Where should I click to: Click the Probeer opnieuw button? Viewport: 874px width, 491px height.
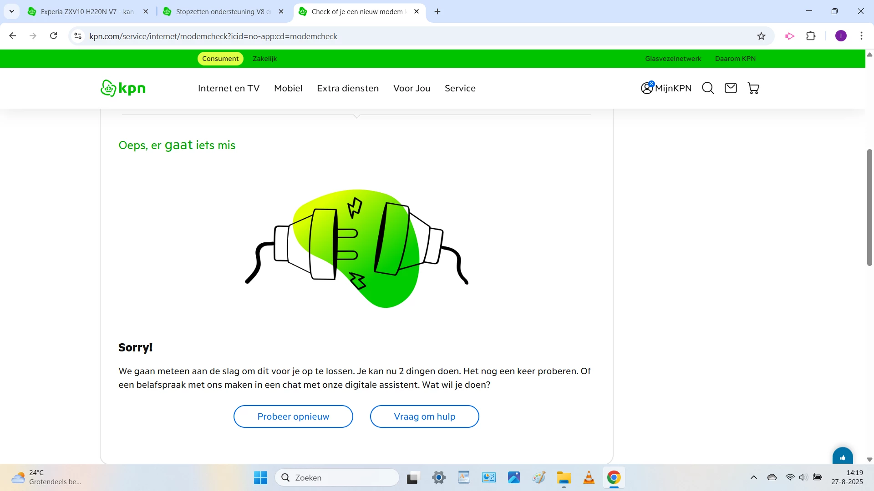[x=293, y=416]
